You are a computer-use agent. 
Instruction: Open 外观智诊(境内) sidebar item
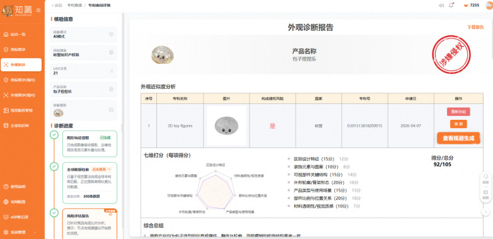click(x=21, y=95)
